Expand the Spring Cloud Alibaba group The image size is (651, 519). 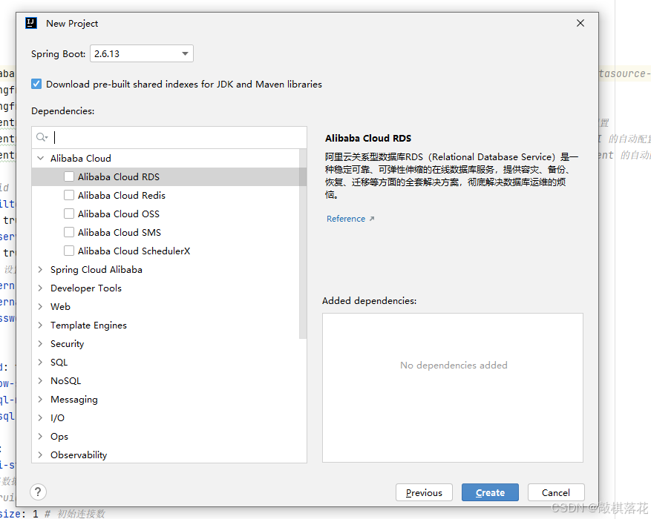[40, 269]
